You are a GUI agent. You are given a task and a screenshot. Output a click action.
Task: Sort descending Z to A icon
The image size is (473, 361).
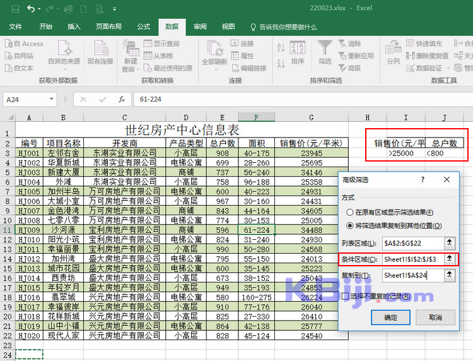[x=281, y=63]
